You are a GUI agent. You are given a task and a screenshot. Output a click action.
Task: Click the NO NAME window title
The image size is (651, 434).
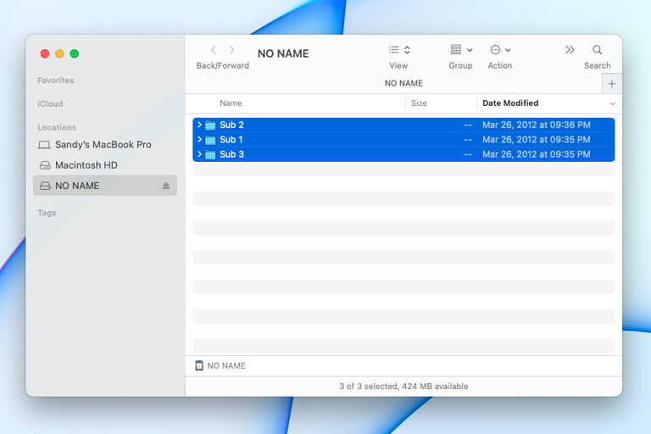coord(283,53)
